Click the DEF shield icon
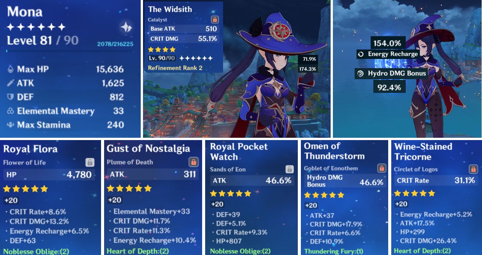This screenshot has width=482, height=255. click(x=11, y=97)
